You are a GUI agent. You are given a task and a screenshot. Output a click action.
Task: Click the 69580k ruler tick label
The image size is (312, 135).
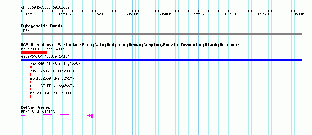298,14
